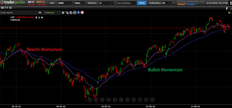
Task: Click the 1D timeframe field
Action: coord(41,13)
